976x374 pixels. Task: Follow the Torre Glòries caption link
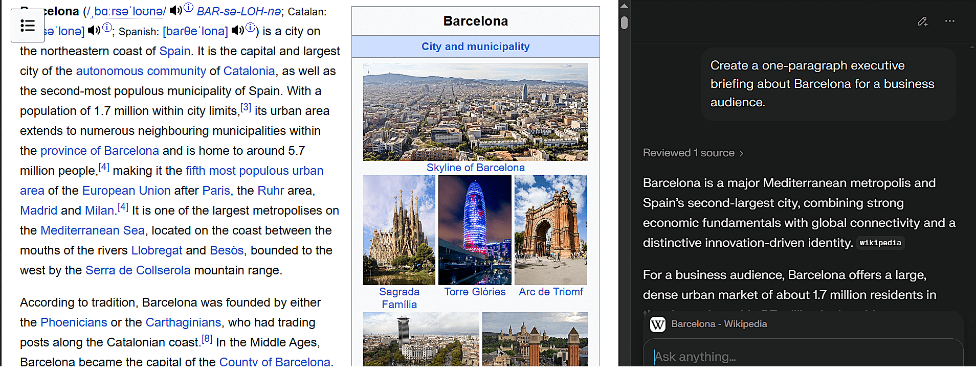point(475,292)
